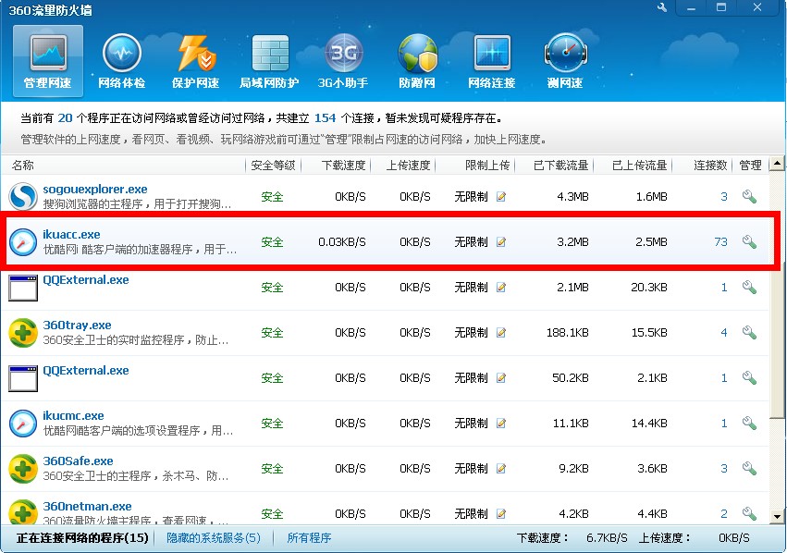Open 360Safe.exe program name link
This screenshot has height=553, width=787.
click(78, 461)
